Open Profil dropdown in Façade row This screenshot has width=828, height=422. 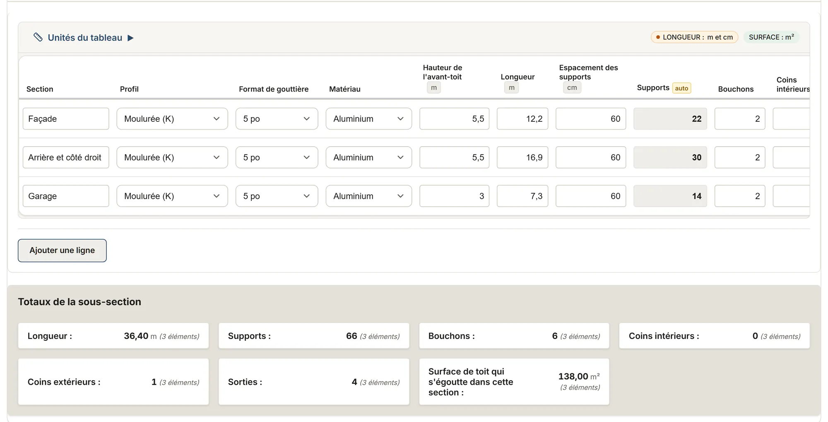(172, 119)
